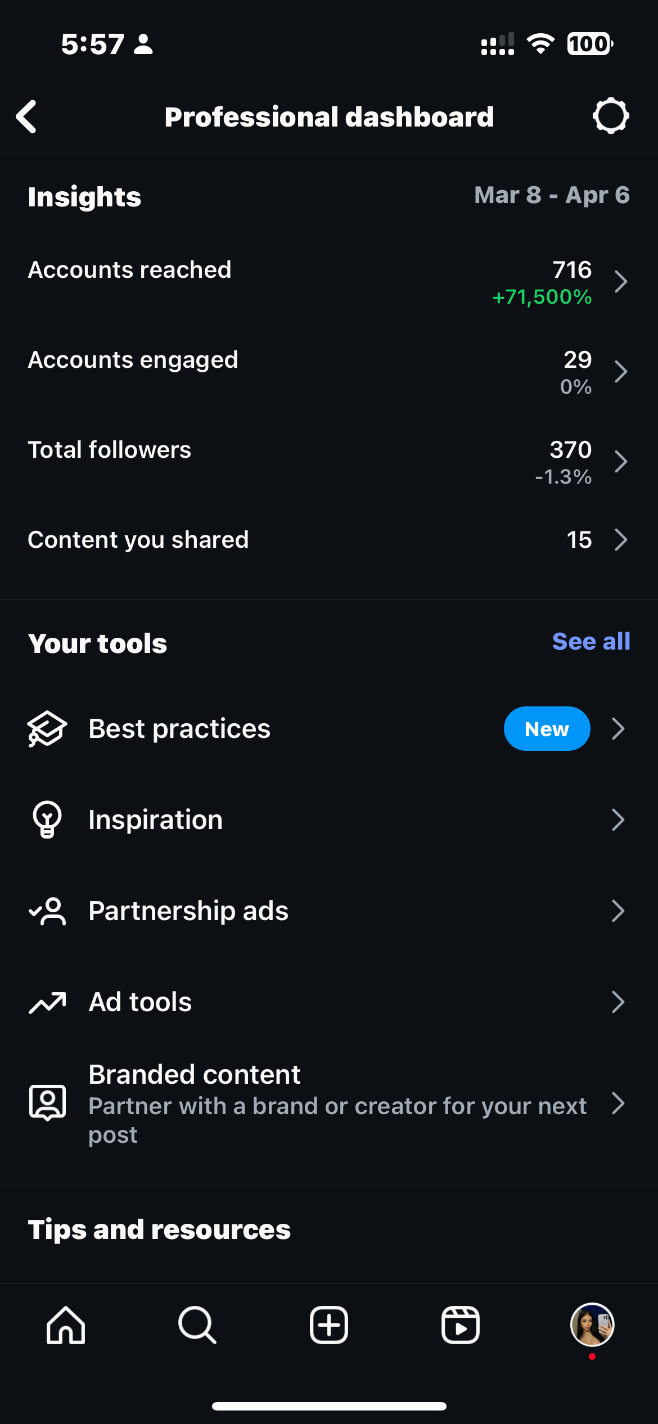Tap the Partnership ads person icon
Image resolution: width=658 pixels, height=1424 pixels.
pyautogui.click(x=47, y=911)
